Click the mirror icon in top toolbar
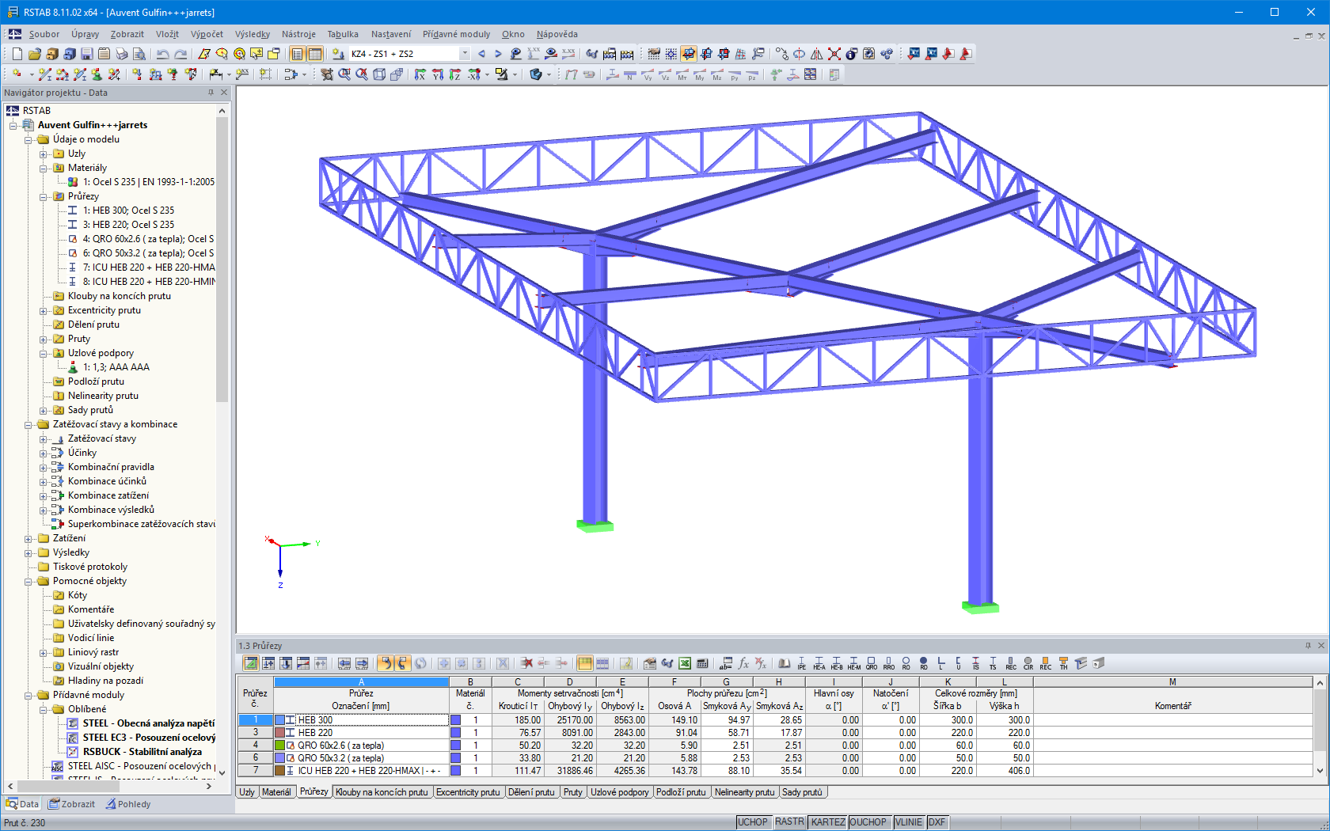Screen dimensions: 1330x831 tap(817, 54)
